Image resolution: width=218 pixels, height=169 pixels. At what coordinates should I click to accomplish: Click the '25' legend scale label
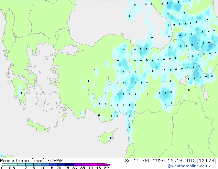(67, 168)
